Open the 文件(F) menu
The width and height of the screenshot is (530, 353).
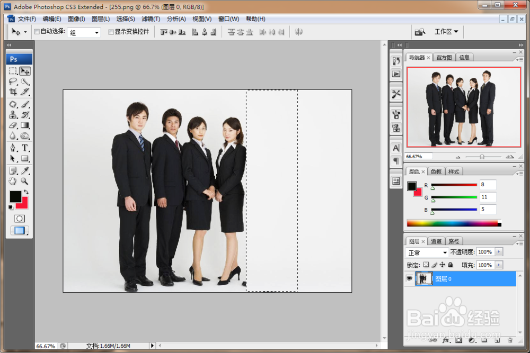[x=26, y=19]
